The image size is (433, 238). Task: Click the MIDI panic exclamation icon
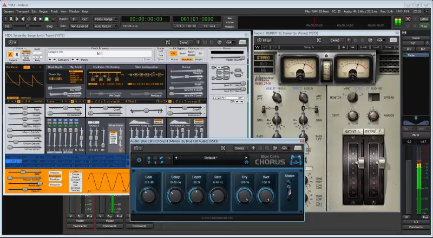[x=5, y=19]
